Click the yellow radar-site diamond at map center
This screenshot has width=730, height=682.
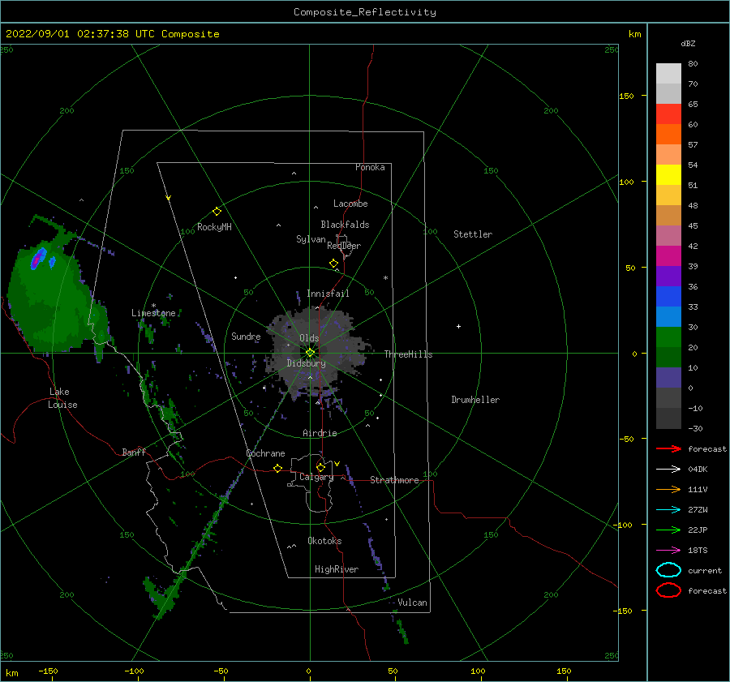[310, 353]
